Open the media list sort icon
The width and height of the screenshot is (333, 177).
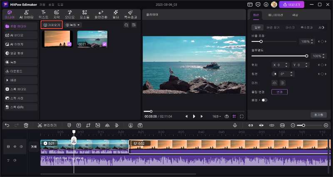click(x=134, y=25)
